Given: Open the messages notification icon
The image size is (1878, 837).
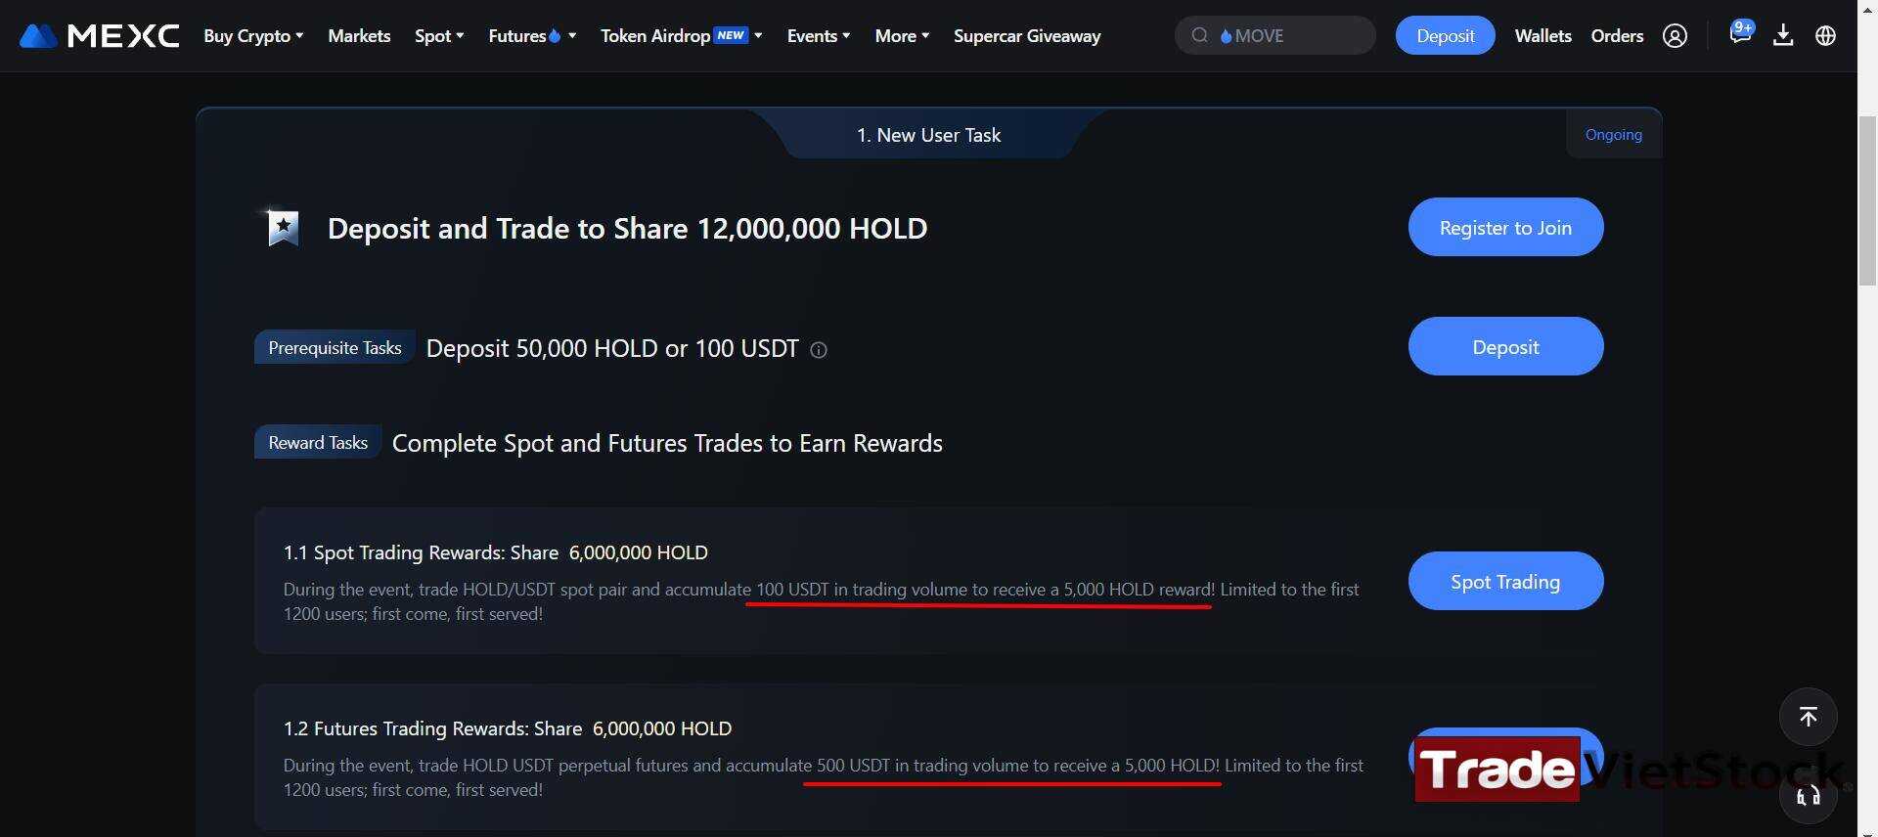Looking at the screenshot, I should [1740, 32].
